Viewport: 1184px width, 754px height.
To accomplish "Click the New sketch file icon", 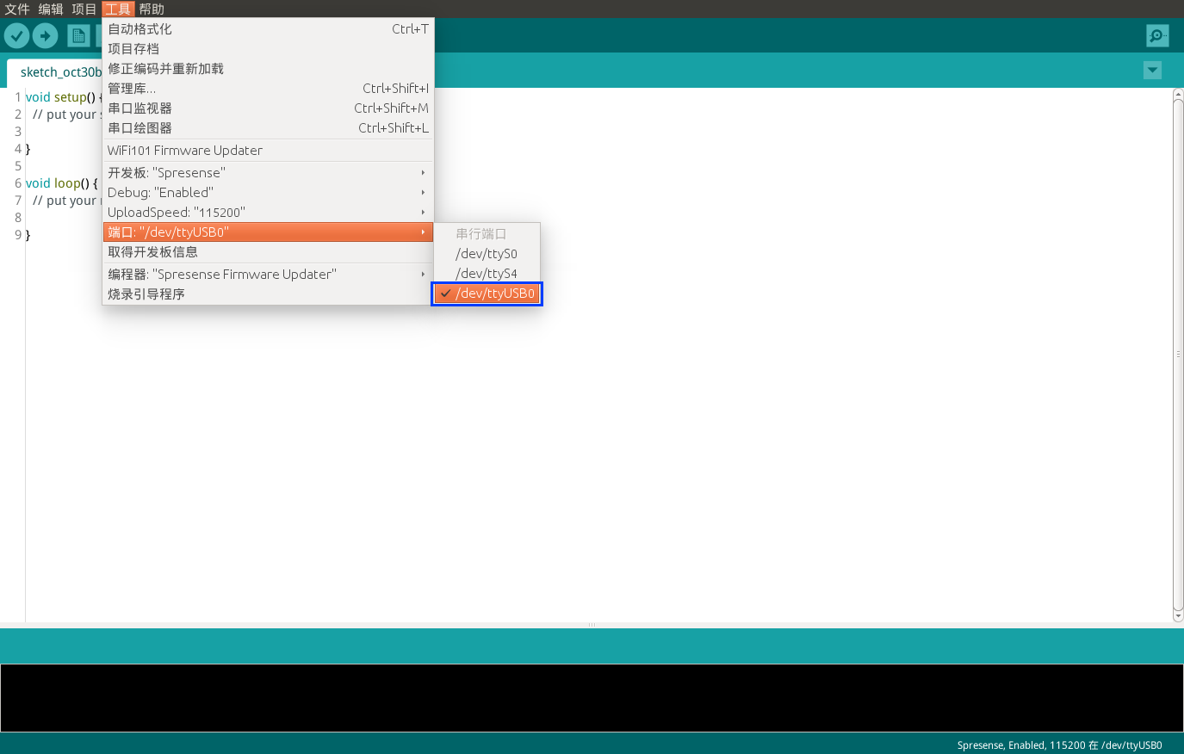I will point(78,36).
